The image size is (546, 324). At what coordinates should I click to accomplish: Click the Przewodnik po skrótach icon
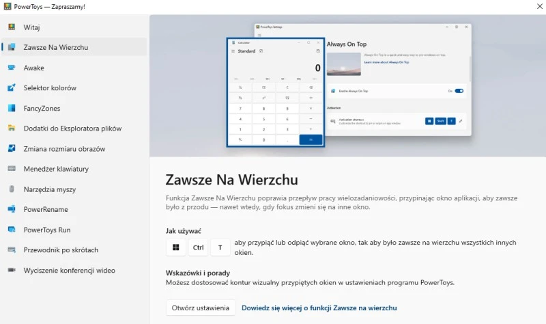[x=12, y=249]
